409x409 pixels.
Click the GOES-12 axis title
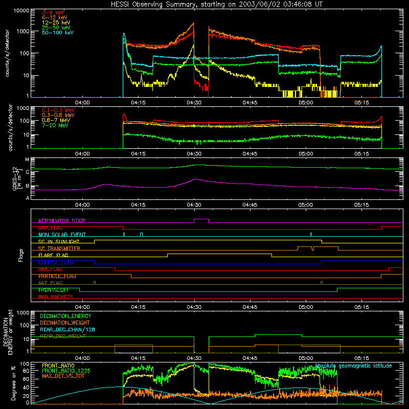point(17,178)
